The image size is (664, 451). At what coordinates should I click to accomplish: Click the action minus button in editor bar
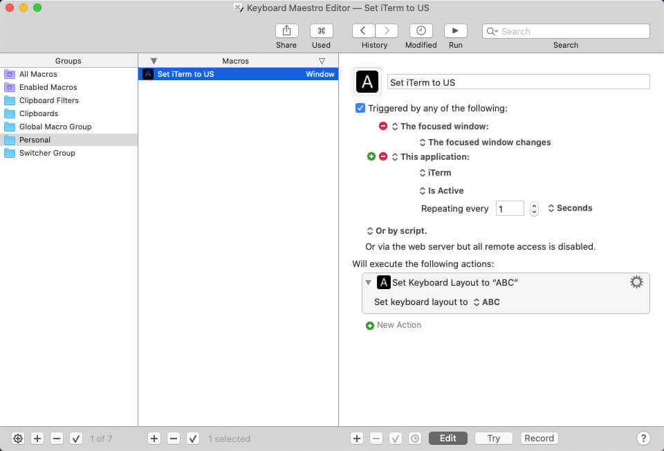pyautogui.click(x=376, y=439)
